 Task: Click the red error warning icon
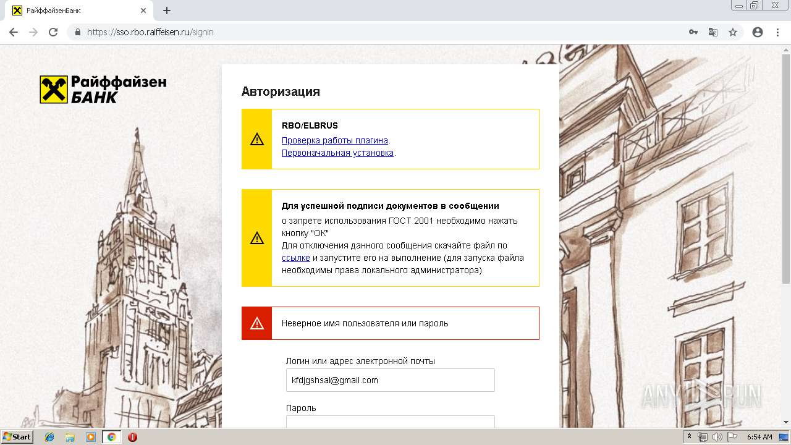[x=257, y=323]
